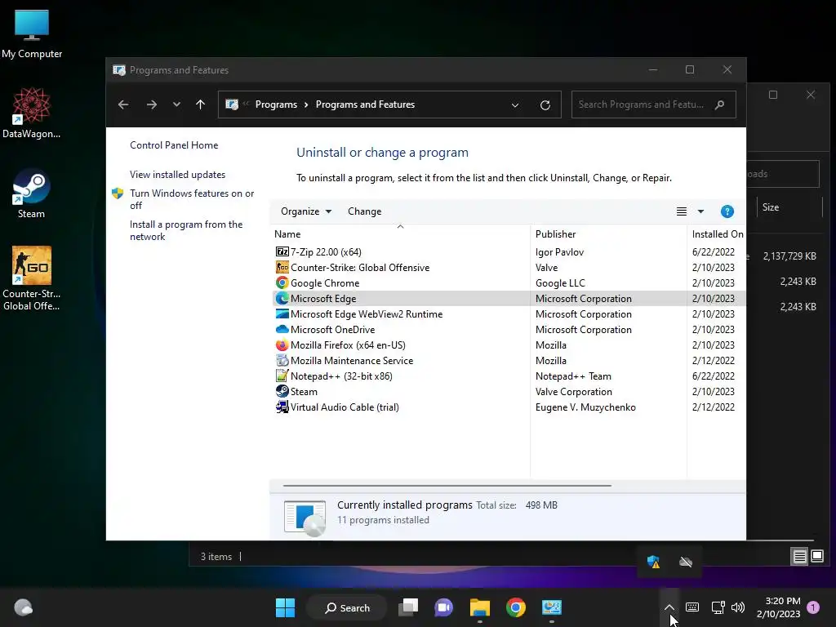Select Microsoft Edge WebView2 Runtime entry
Screen dimensions: 836x627
click(509, 313)
